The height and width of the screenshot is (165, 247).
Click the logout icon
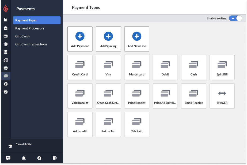pyautogui.click(x=55, y=158)
